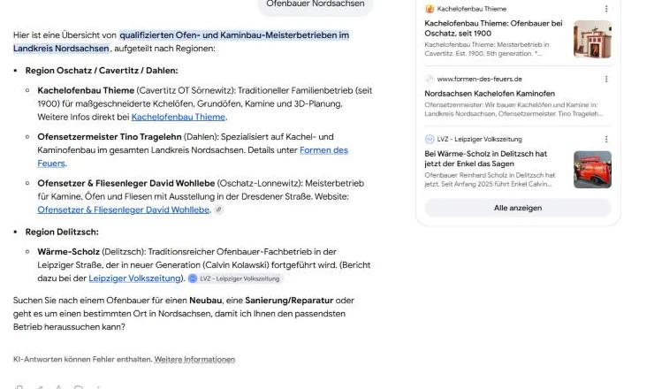Click snippet Ofensetzermeister: Wir bauen Kachelöfen und Kamine

point(513,109)
